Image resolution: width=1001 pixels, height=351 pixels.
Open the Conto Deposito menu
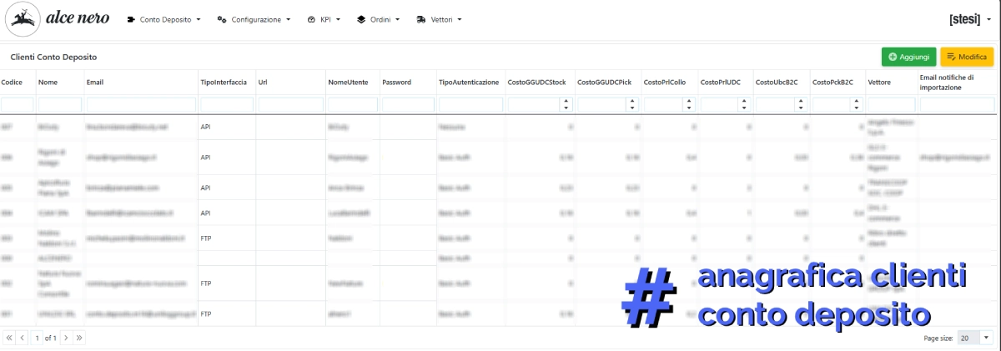tap(163, 19)
